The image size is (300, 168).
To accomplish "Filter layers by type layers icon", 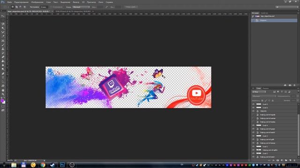I will pyautogui.click(x=282, y=92).
